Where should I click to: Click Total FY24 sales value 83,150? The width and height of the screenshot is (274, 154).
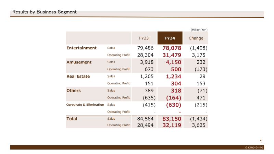172,119
